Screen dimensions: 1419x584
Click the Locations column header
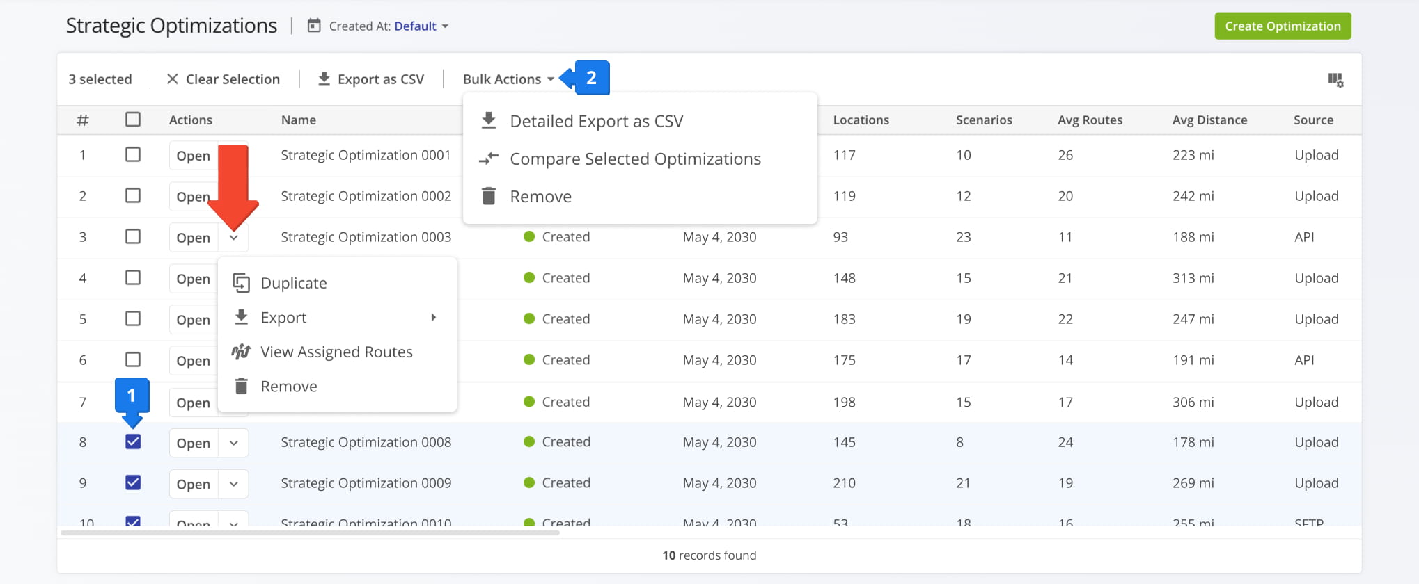tap(861, 120)
